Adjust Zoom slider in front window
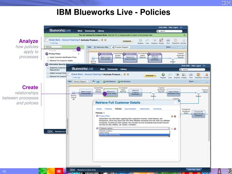 click(201, 82)
